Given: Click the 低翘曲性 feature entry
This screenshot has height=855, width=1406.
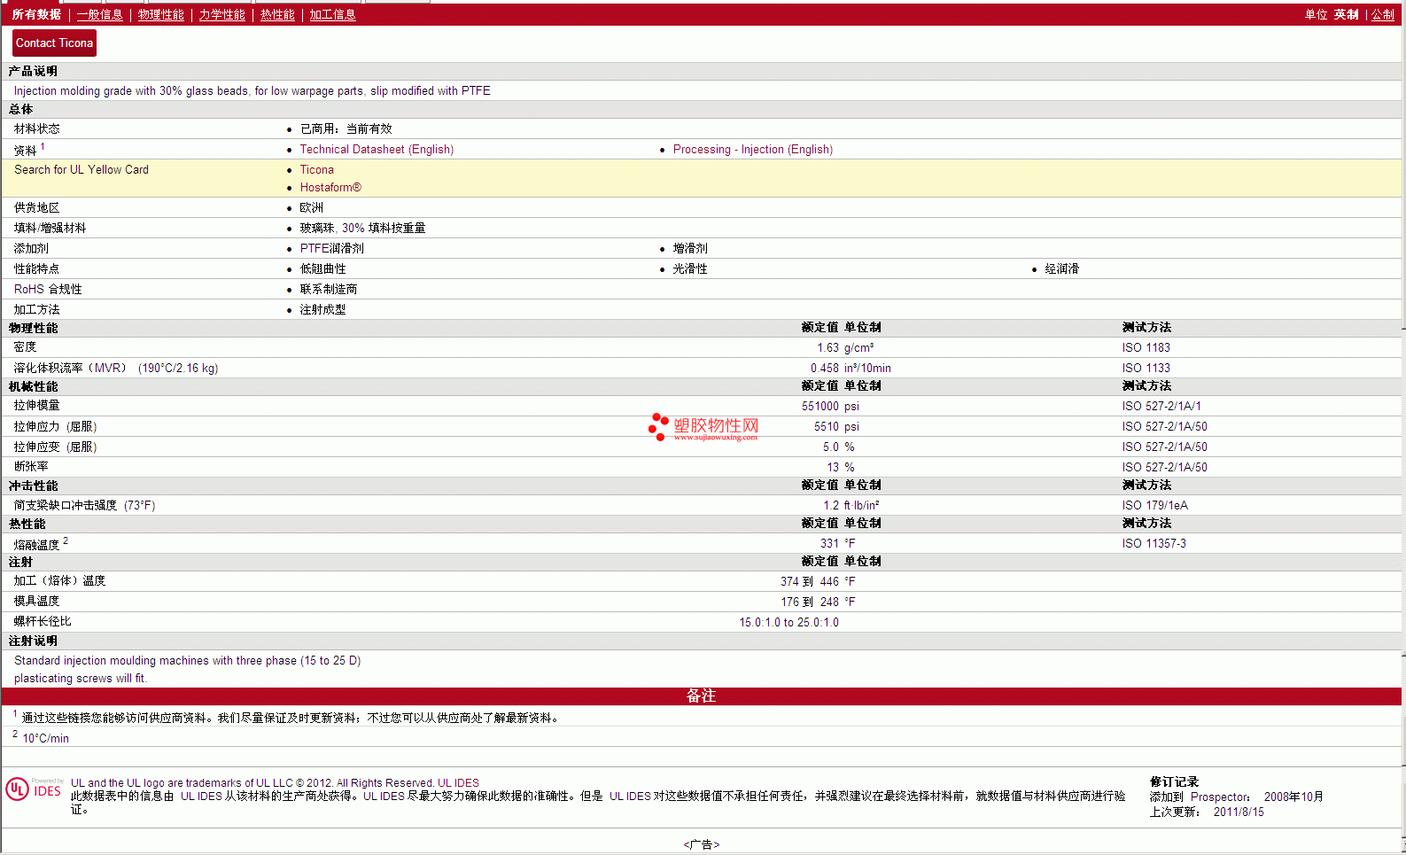Looking at the screenshot, I should point(322,268).
